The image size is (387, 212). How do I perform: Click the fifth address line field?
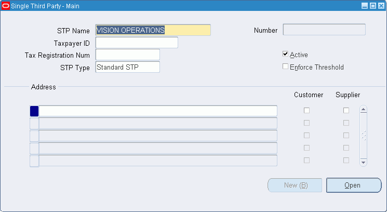click(x=158, y=161)
